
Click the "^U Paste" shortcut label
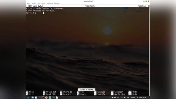click(82, 94)
